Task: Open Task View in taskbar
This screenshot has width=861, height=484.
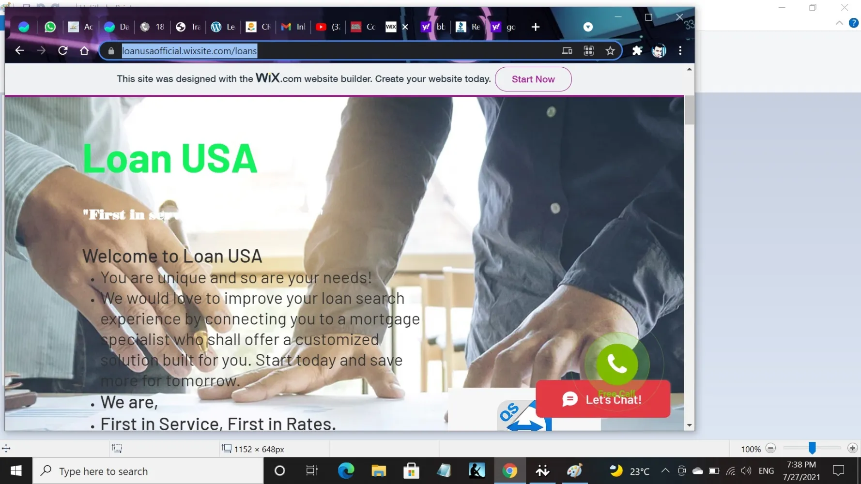Action: pyautogui.click(x=312, y=470)
